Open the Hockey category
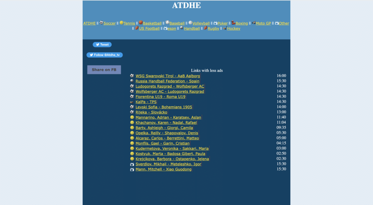The width and height of the screenshot is (373, 205). 233,28
